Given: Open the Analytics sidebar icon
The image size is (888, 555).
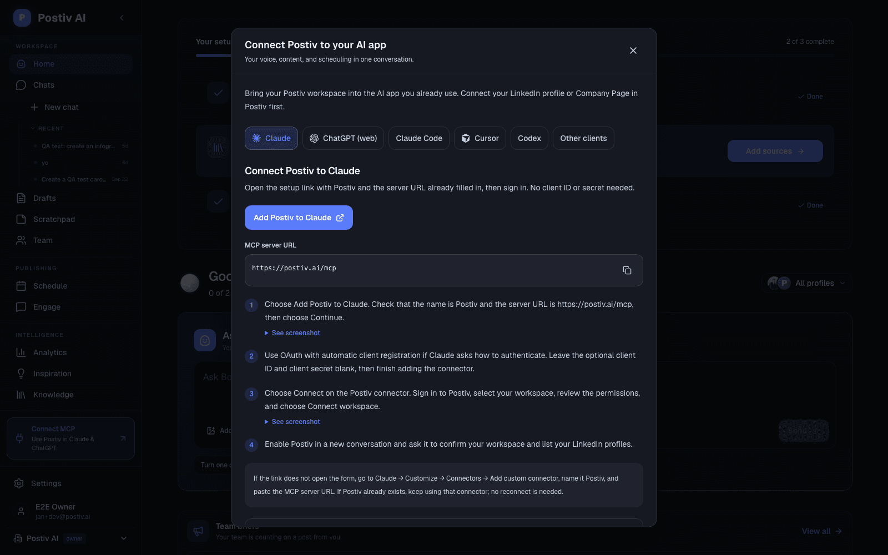Looking at the screenshot, I should (21, 352).
